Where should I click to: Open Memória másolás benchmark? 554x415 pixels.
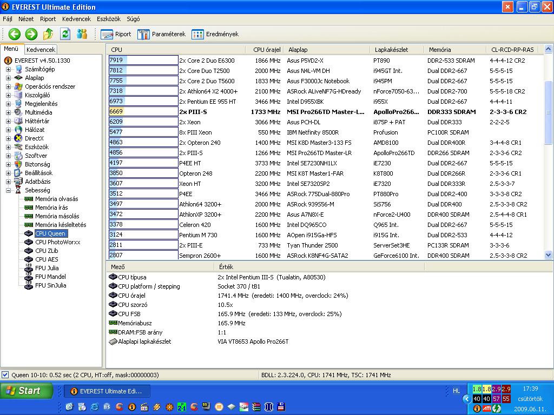[57, 216]
